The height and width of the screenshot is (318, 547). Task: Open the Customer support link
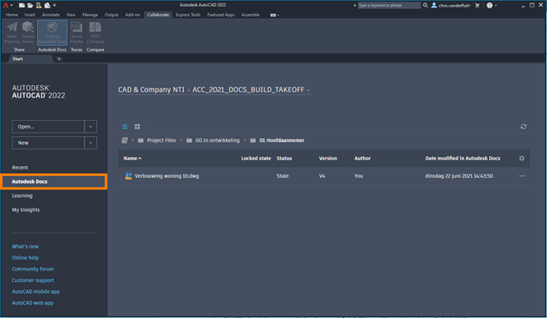tap(33, 280)
